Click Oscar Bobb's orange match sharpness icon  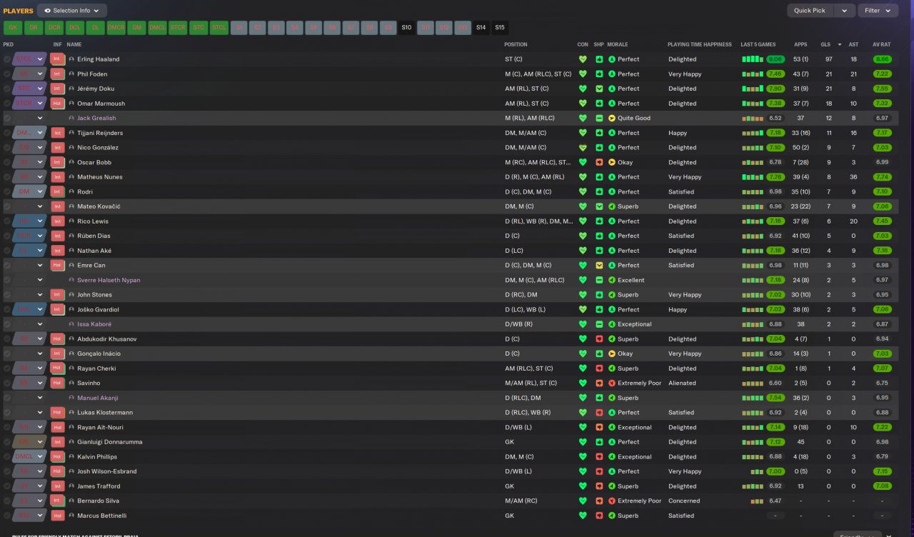[600, 162]
